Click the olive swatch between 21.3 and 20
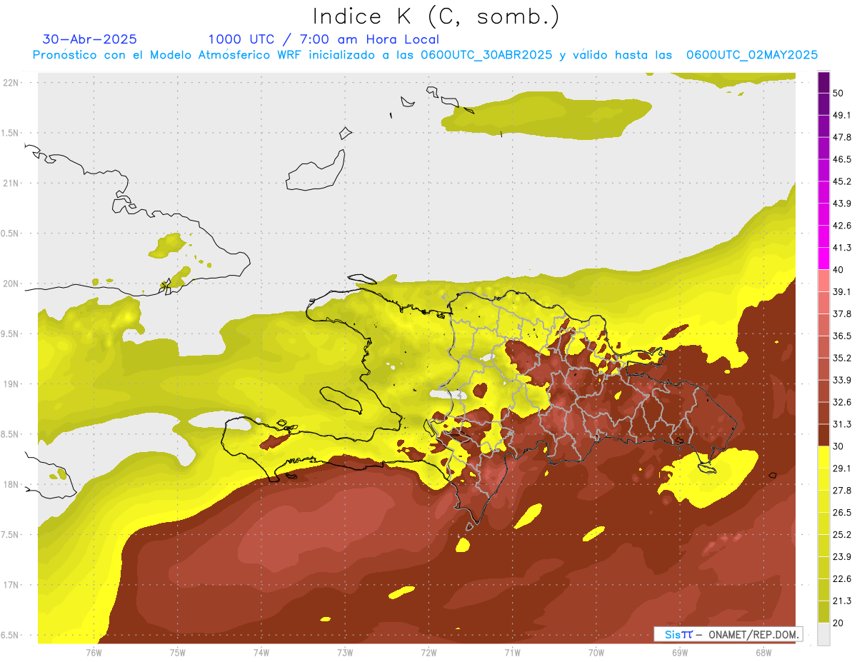The image size is (857, 662). click(x=823, y=612)
